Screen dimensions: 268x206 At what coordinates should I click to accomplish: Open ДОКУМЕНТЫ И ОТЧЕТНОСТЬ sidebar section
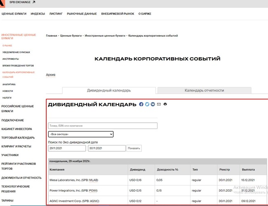click(21, 178)
